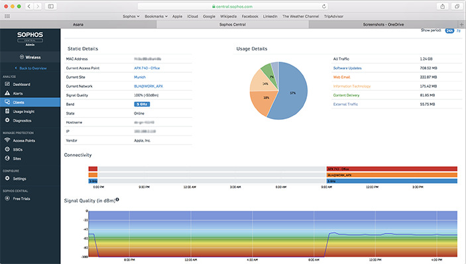This screenshot has height=264, width=466.
Task: Expand the Bookmarks folder dropdown
Action: [156, 17]
